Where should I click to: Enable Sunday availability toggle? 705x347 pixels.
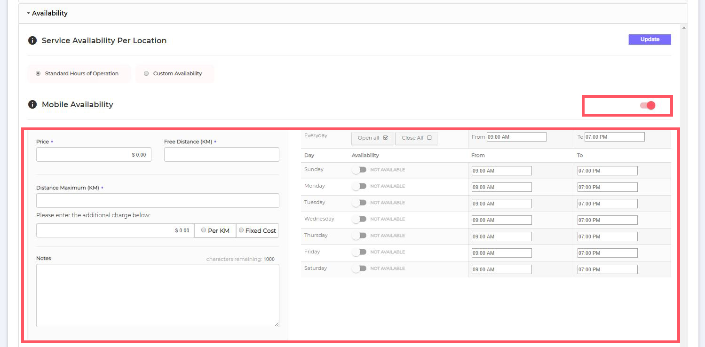[359, 170]
